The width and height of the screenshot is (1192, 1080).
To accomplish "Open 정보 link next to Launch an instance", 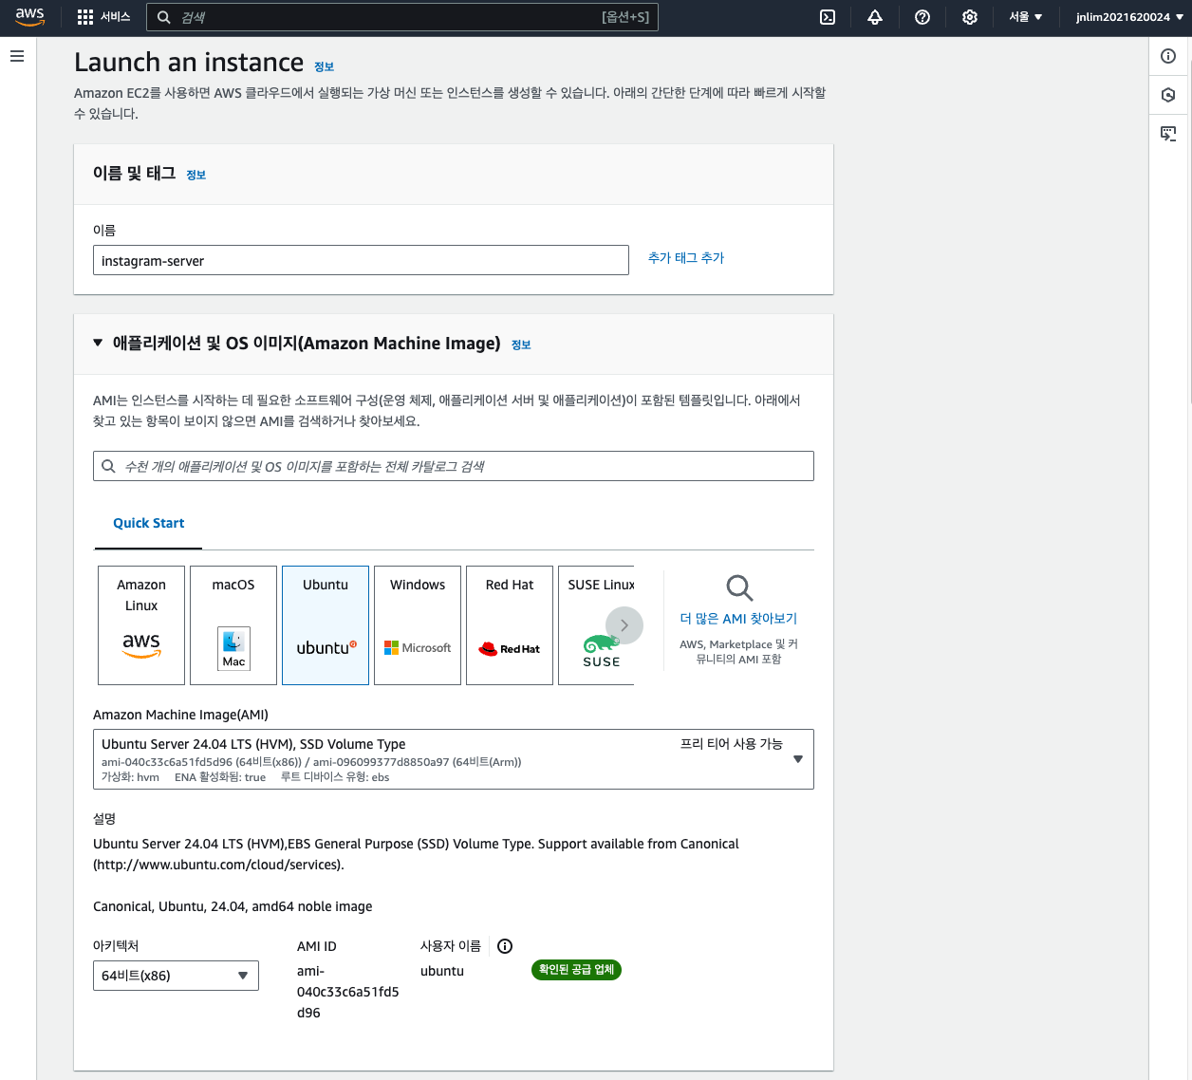I will 324,67.
